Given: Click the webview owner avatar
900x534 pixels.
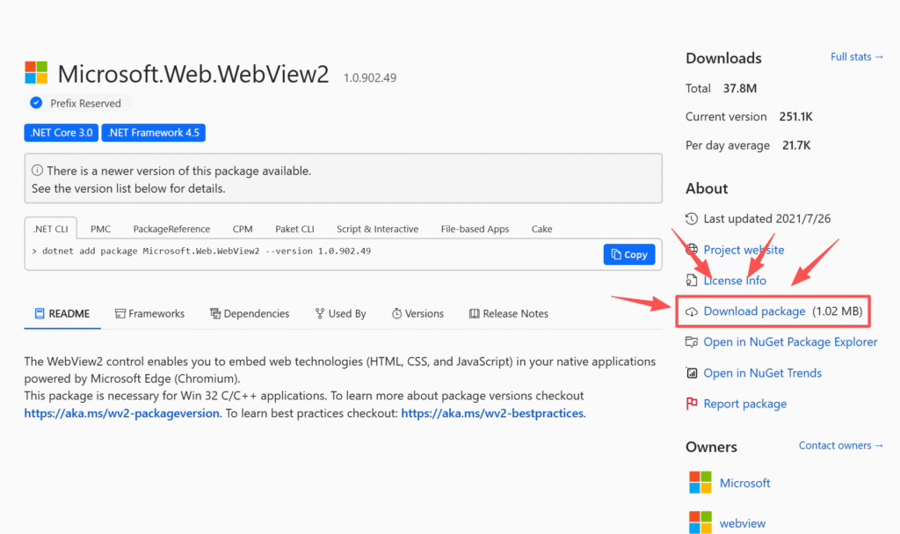Looking at the screenshot, I should 700,522.
